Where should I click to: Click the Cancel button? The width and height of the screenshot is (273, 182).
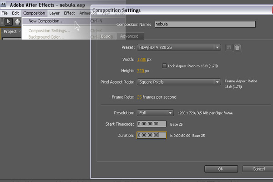pos(258,169)
